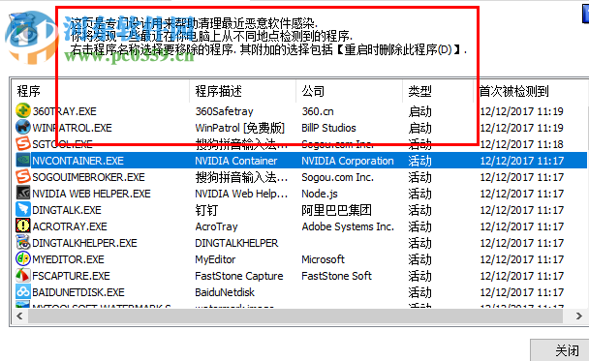Click the Node.js company cell
This screenshot has width=589, height=361.
tap(320, 194)
